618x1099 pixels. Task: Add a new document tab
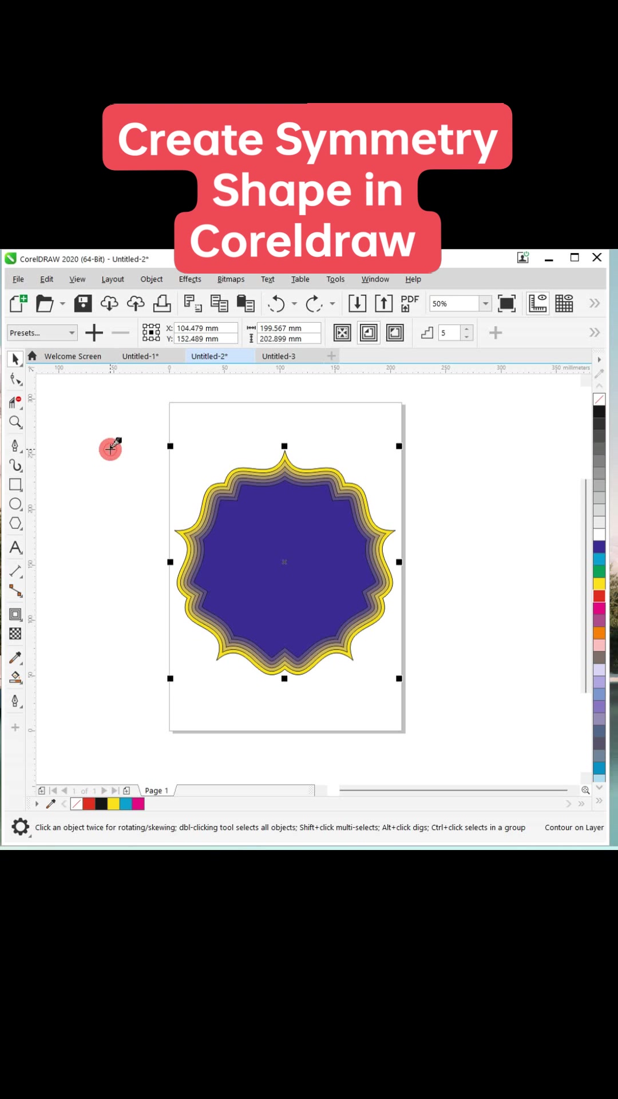click(331, 356)
